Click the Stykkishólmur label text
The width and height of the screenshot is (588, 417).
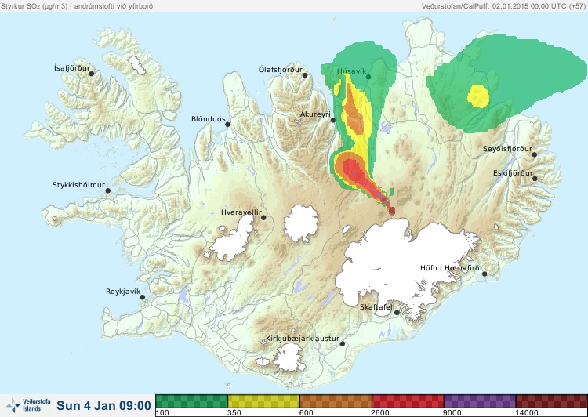click(x=78, y=185)
